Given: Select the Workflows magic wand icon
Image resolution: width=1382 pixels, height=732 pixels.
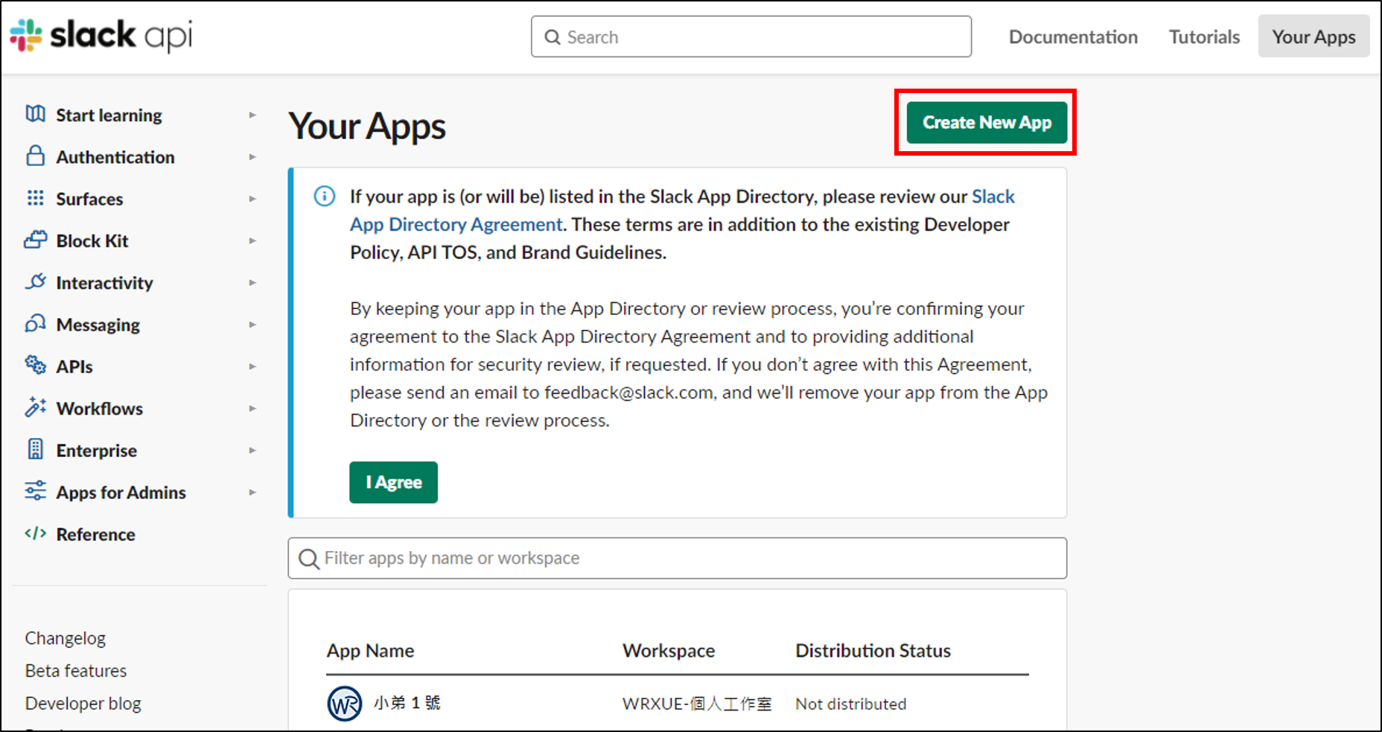Looking at the screenshot, I should [x=35, y=408].
